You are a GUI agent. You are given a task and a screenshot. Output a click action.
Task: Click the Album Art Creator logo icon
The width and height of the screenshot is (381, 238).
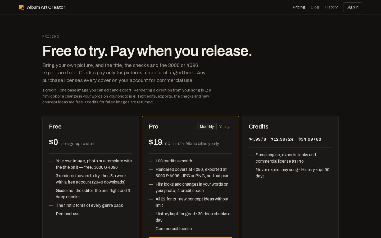click(22, 7)
